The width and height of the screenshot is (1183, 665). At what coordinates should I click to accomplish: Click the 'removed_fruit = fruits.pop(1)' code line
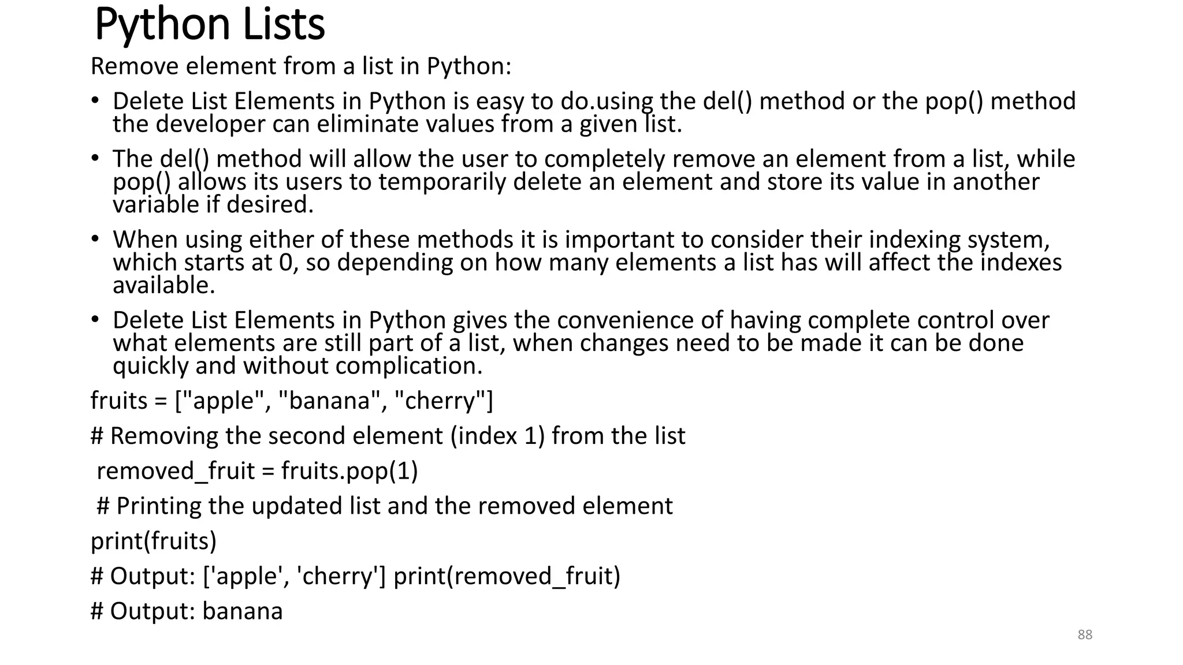point(257,471)
